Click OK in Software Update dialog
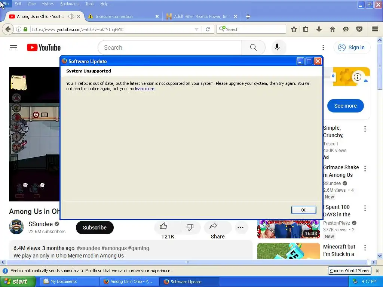The width and height of the screenshot is (383, 287). point(304,210)
